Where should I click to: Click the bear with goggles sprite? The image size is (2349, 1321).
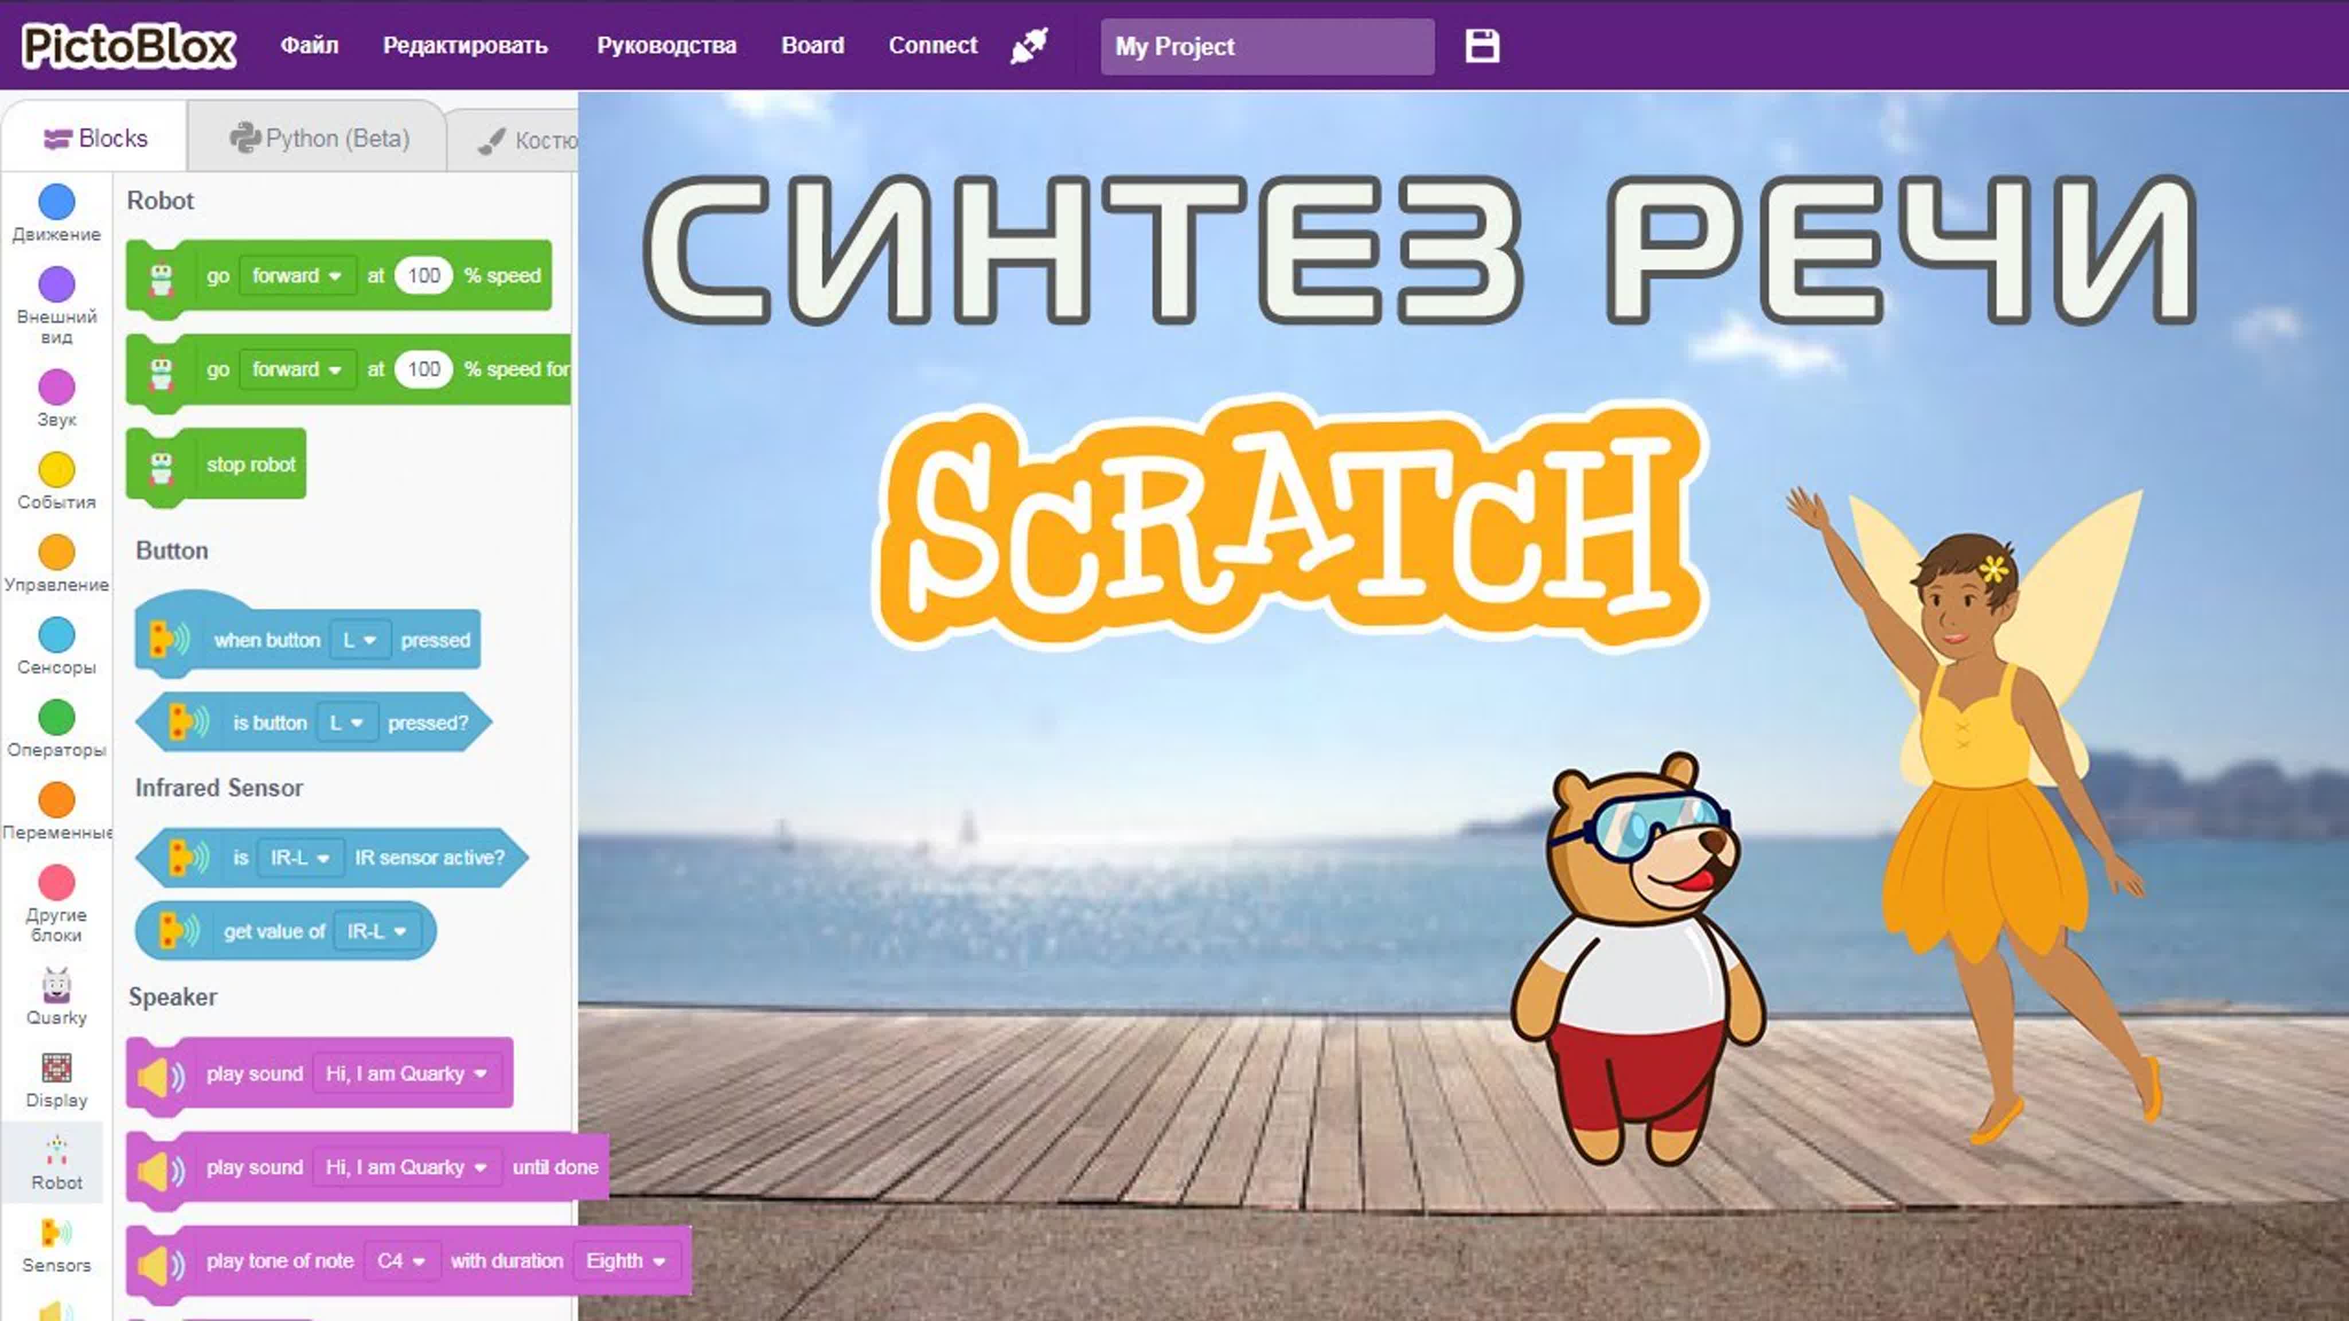tap(1638, 959)
